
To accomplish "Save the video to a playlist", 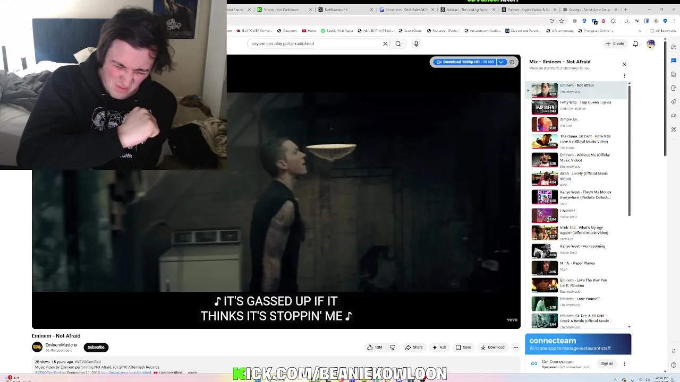I will [x=463, y=348].
